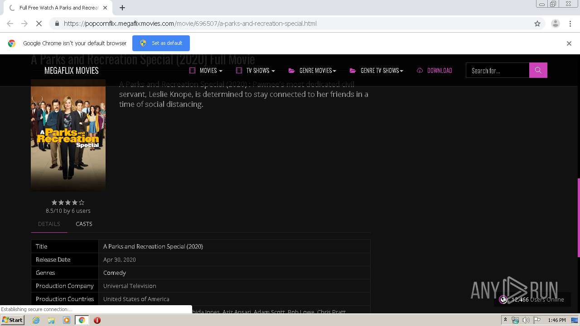Viewport: 580px width, 326px height.
Task: Open a new tab with the plus button
Action: click(122, 8)
